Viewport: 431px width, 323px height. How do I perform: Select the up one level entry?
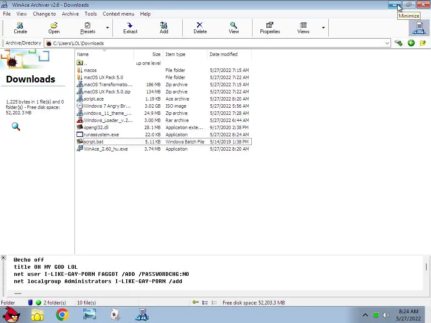pyautogui.click(x=164, y=63)
